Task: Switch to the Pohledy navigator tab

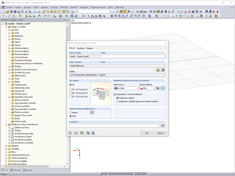Action: [x=28, y=170]
